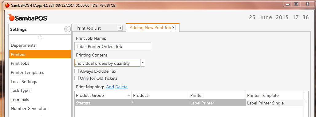Viewport: 316px width, 117px height.
Task: Click Delete link in Print Mapping
Action: (121, 87)
